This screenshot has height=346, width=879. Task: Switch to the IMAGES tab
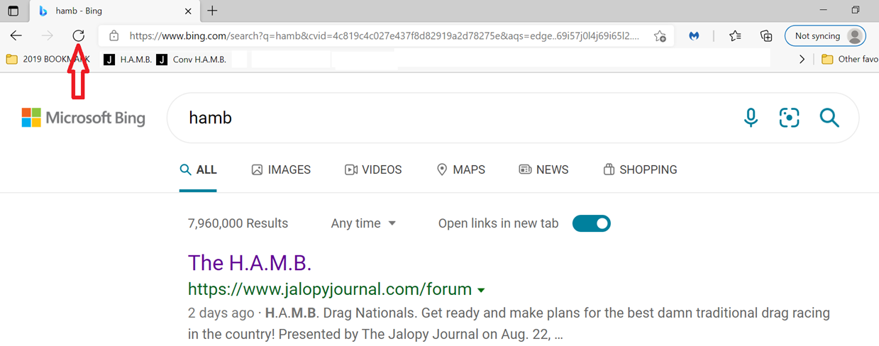point(281,169)
